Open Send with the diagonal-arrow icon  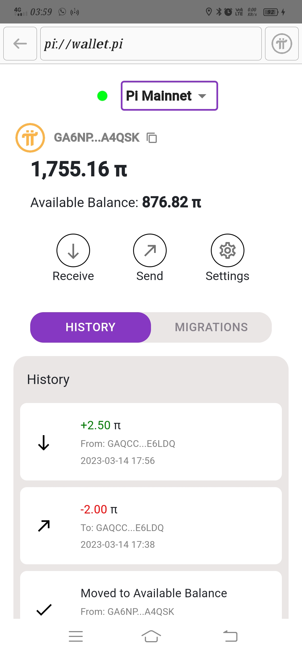pyautogui.click(x=150, y=250)
